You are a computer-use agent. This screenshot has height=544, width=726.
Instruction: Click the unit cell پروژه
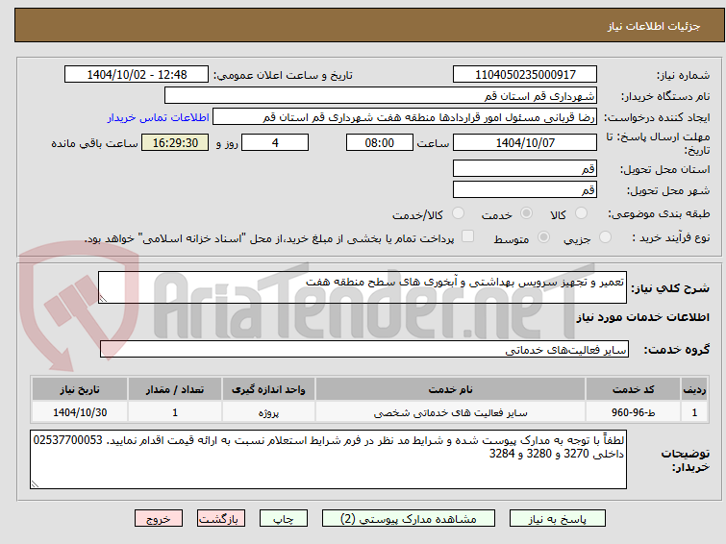268,412
